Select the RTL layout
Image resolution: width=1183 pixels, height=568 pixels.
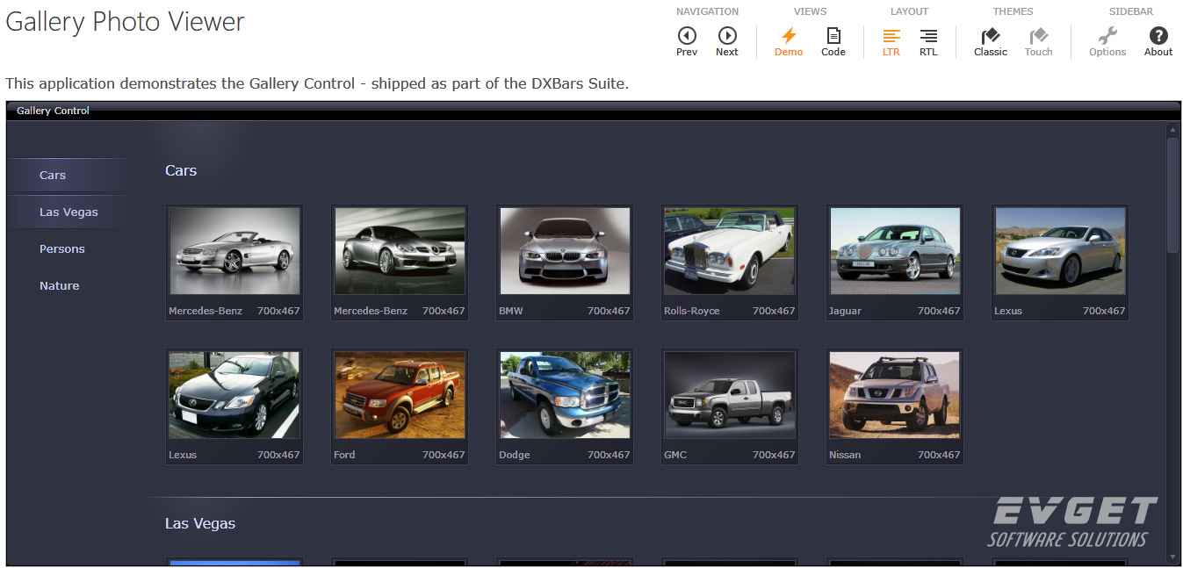928,41
